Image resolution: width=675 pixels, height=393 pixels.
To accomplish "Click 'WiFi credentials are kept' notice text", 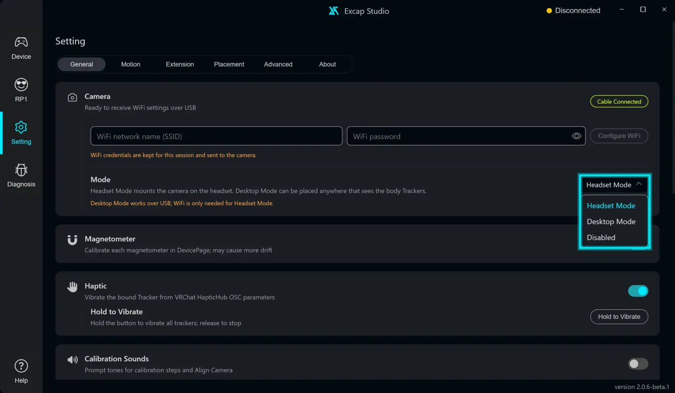I will click(x=174, y=155).
